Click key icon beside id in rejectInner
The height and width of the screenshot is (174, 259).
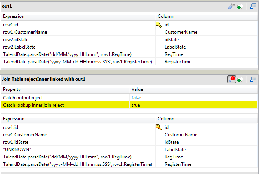click(x=159, y=127)
